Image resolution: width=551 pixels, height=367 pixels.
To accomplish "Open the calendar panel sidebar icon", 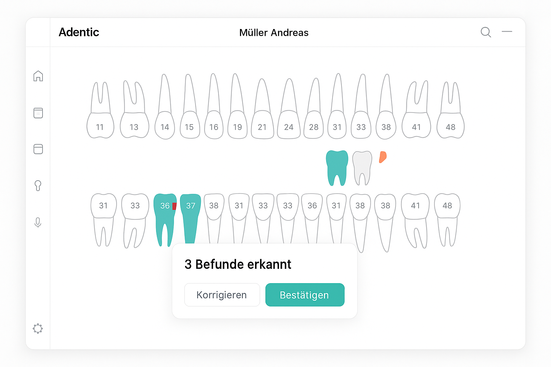I will [x=38, y=149].
